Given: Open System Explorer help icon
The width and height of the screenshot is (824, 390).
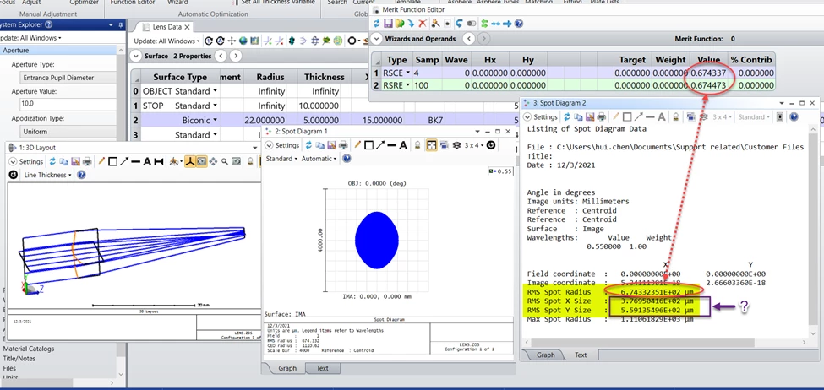Looking at the screenshot, I should [x=49, y=24].
